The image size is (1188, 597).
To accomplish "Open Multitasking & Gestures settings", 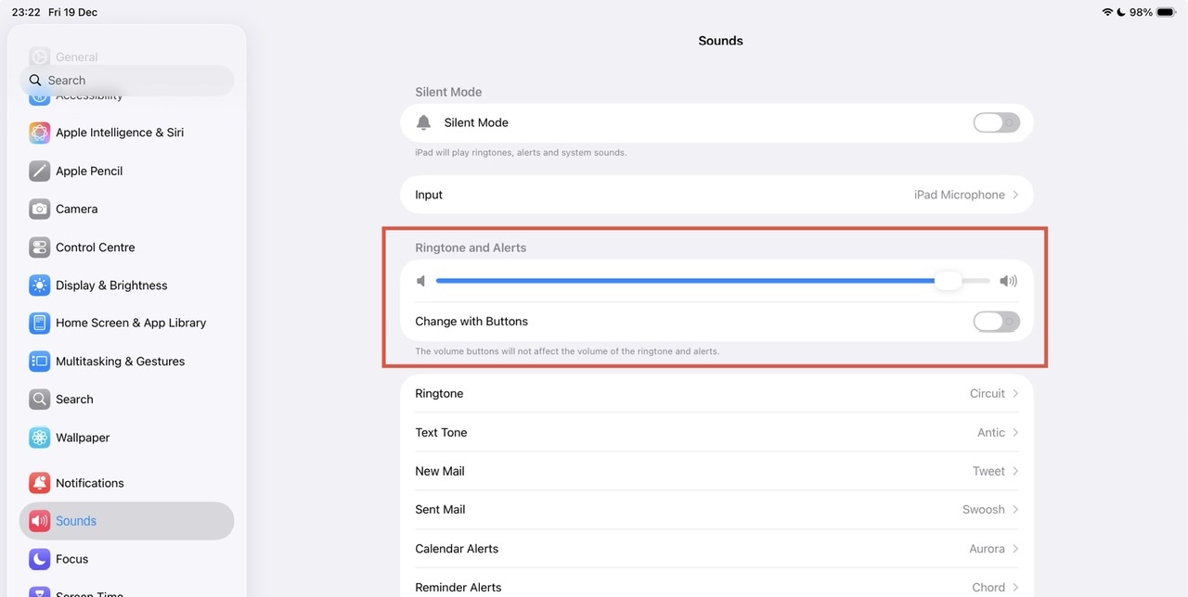I will point(120,362).
